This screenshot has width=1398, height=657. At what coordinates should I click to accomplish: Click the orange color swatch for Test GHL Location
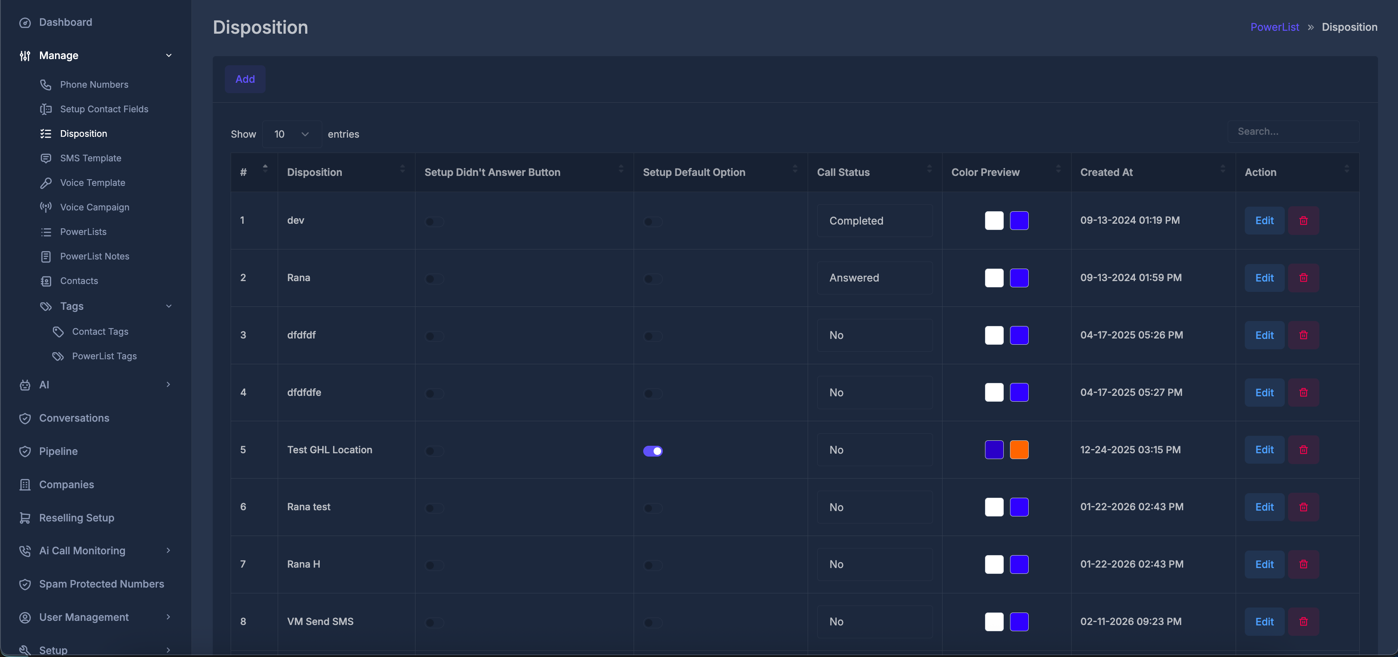(1020, 450)
